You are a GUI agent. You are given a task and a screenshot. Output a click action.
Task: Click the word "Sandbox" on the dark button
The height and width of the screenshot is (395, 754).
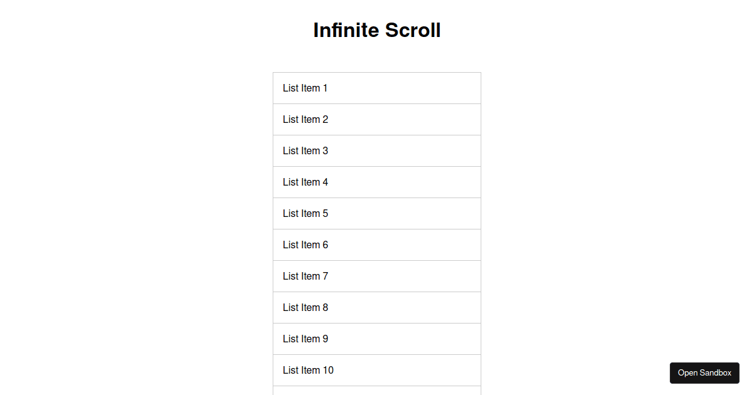pos(716,373)
